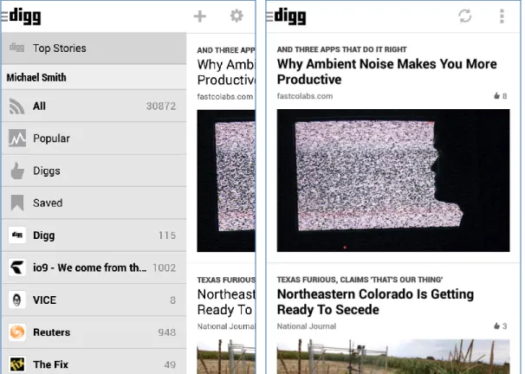
Task: Open the Digg feed label
Action: (44, 235)
